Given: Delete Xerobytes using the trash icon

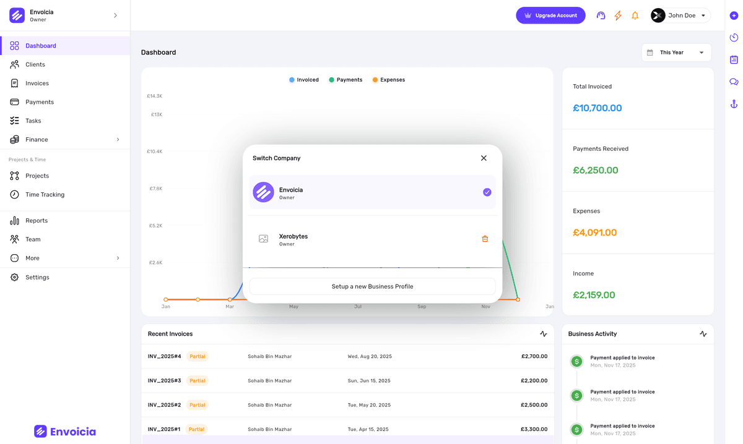Looking at the screenshot, I should click(x=485, y=237).
